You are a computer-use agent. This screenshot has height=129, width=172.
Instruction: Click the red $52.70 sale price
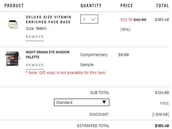(126, 20)
